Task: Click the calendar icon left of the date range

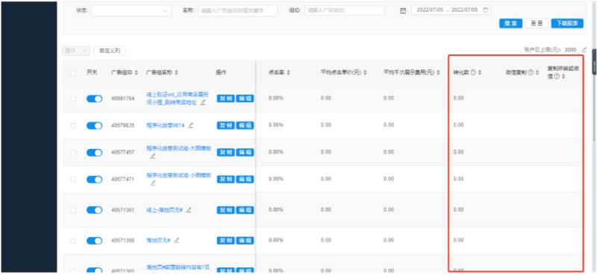Action: click(402, 10)
